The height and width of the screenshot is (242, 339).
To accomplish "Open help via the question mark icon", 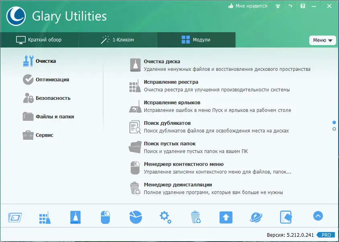I will point(303,6).
